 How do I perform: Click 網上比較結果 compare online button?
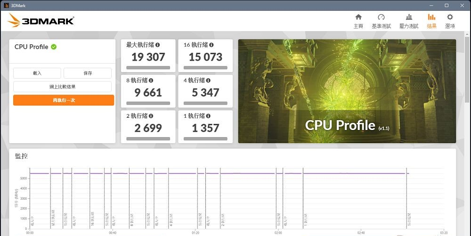pyautogui.click(x=63, y=87)
